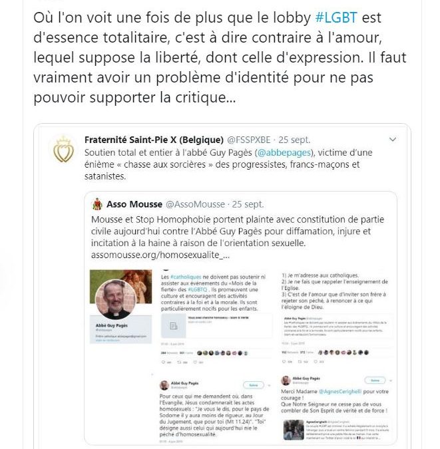Expand chevron menu on FSSPXBE quoted tweet
This screenshot has height=449, width=440.
[x=393, y=140]
